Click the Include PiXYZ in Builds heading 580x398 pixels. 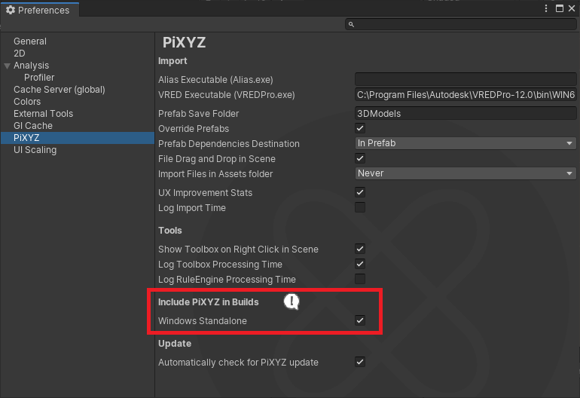(208, 302)
